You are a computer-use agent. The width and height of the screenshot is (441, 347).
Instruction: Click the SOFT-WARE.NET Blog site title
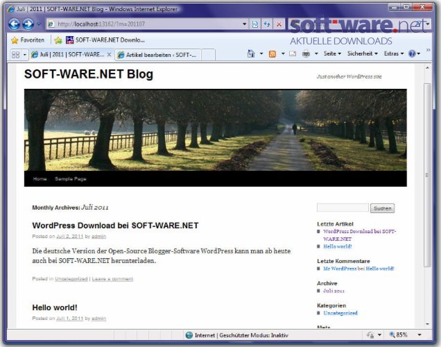point(89,74)
